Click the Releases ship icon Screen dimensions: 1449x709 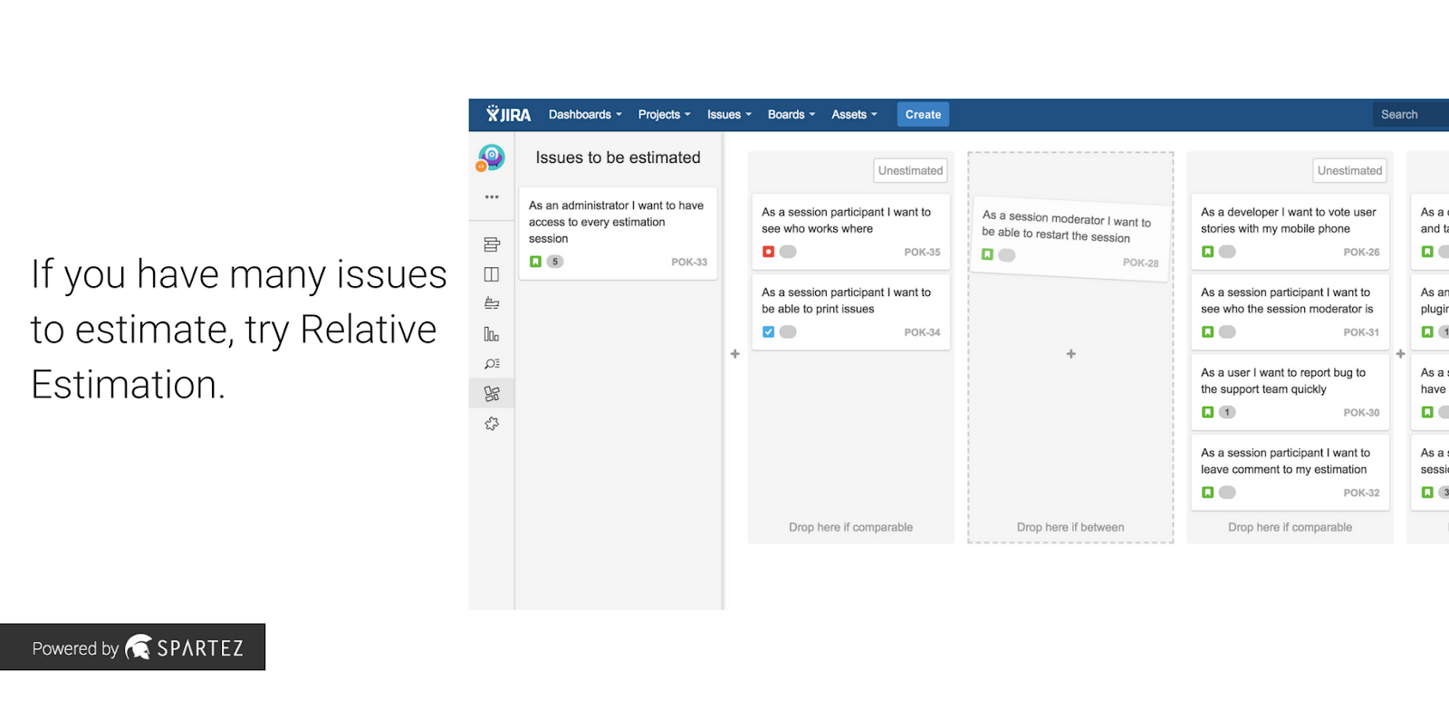coord(492,303)
